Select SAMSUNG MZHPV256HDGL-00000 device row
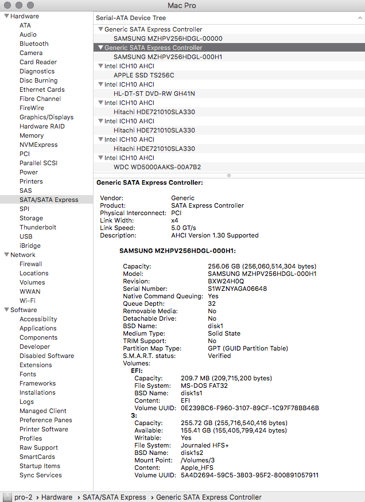Viewport: 365px width, 502px height. coord(229,38)
